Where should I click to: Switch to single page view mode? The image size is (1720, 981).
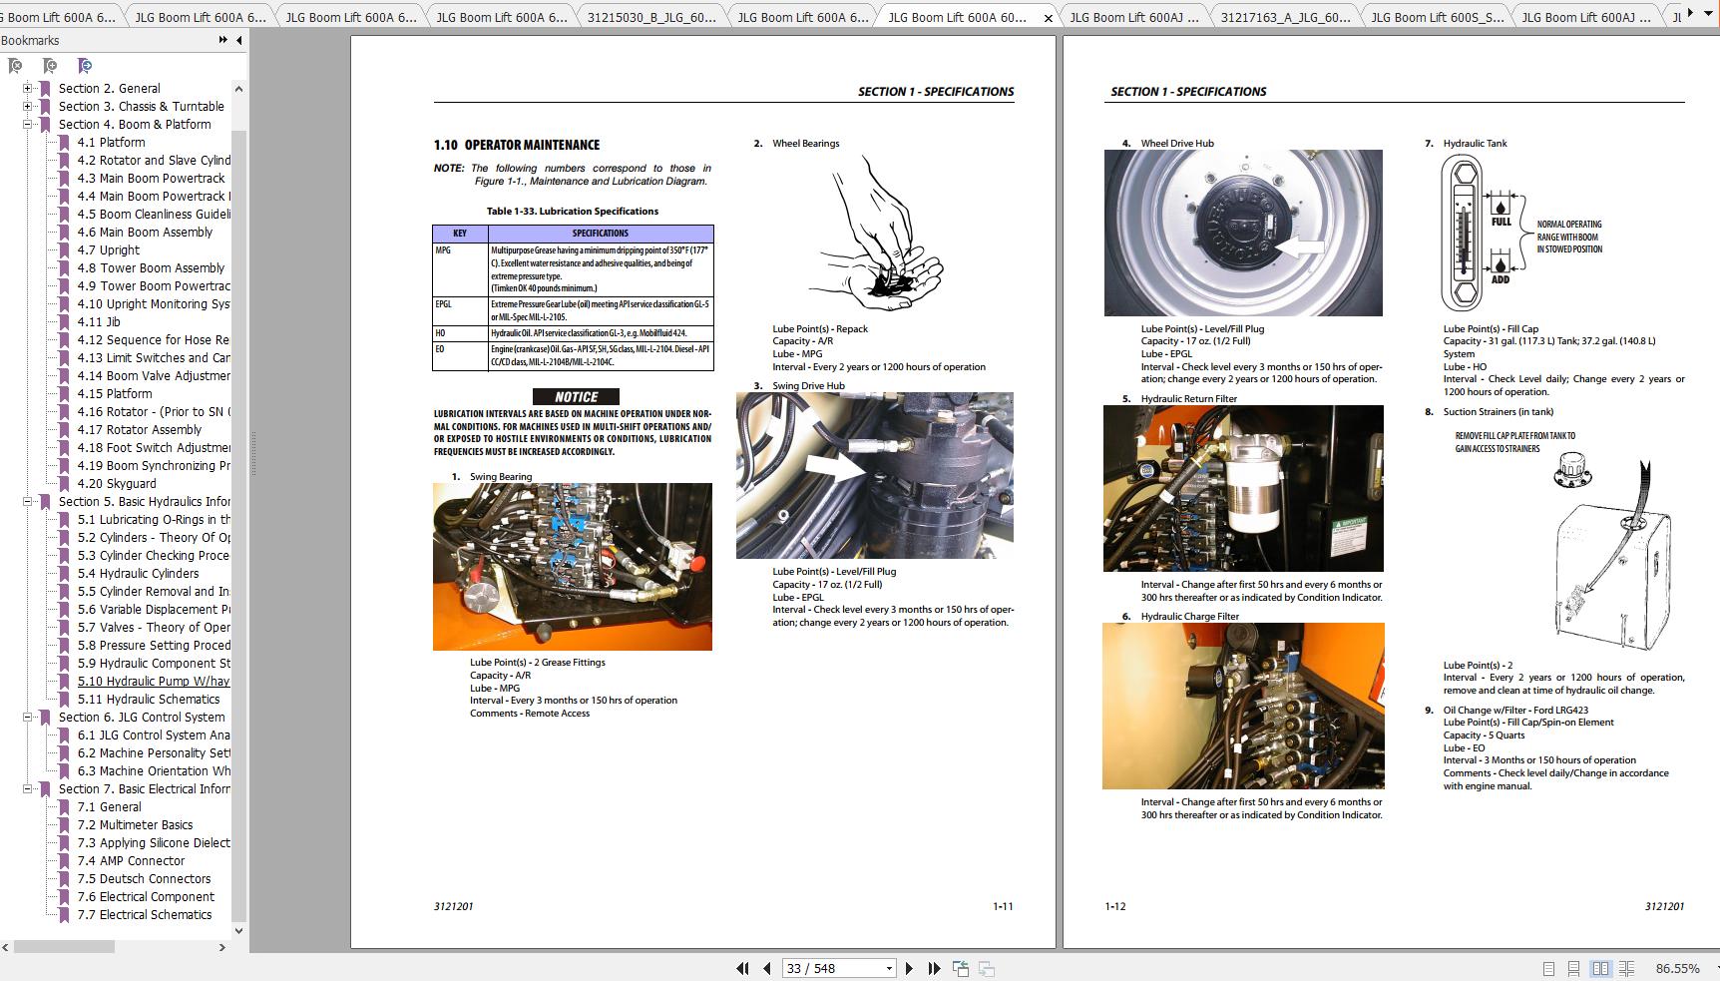pyautogui.click(x=1548, y=968)
